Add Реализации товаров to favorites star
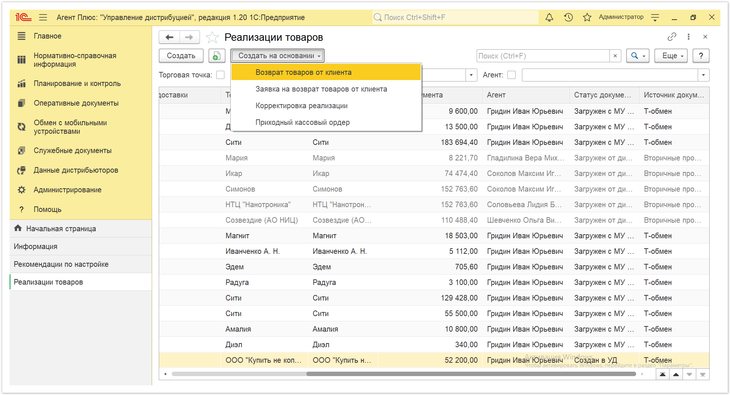730x395 pixels. pos(212,37)
